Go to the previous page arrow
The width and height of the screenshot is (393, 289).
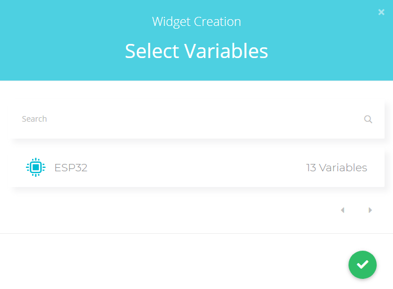coord(342,210)
